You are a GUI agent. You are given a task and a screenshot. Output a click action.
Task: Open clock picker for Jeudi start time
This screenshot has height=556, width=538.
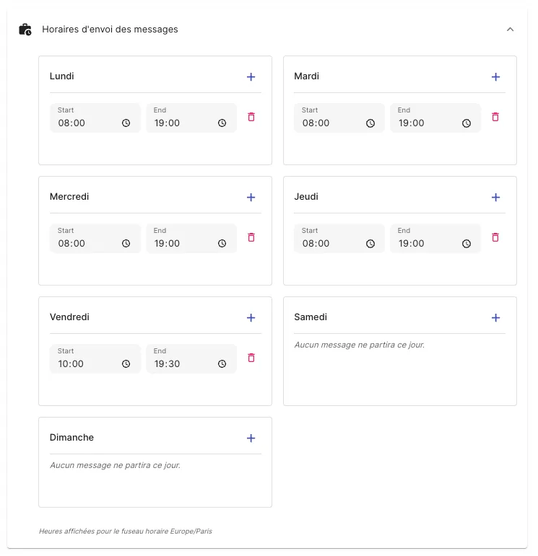[x=370, y=244]
